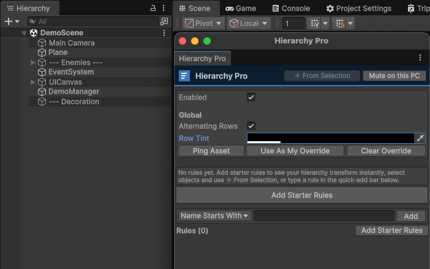Toggle the Alternating Rows checkbox
Screen dimensions: 430x269
click(x=251, y=126)
